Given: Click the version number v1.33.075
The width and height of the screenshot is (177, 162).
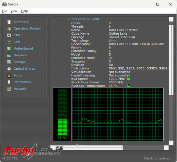Looking at the screenshot, I should point(10,158).
